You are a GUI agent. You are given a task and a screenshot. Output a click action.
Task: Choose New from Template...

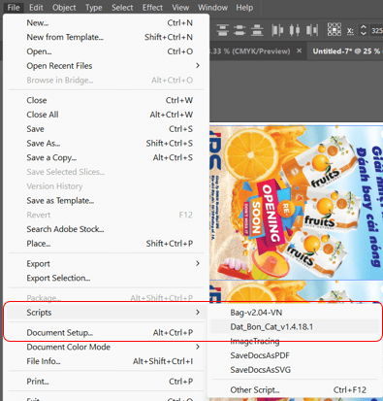tap(107, 37)
